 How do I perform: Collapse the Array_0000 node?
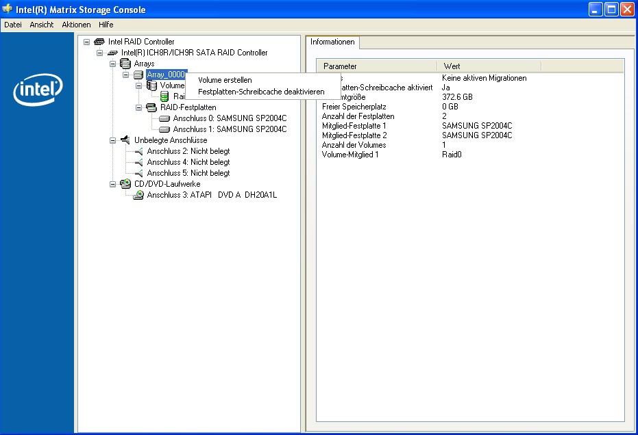(125, 75)
